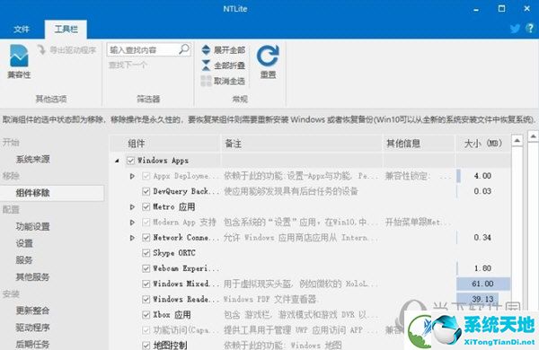Open the 文件 tab

22,30
